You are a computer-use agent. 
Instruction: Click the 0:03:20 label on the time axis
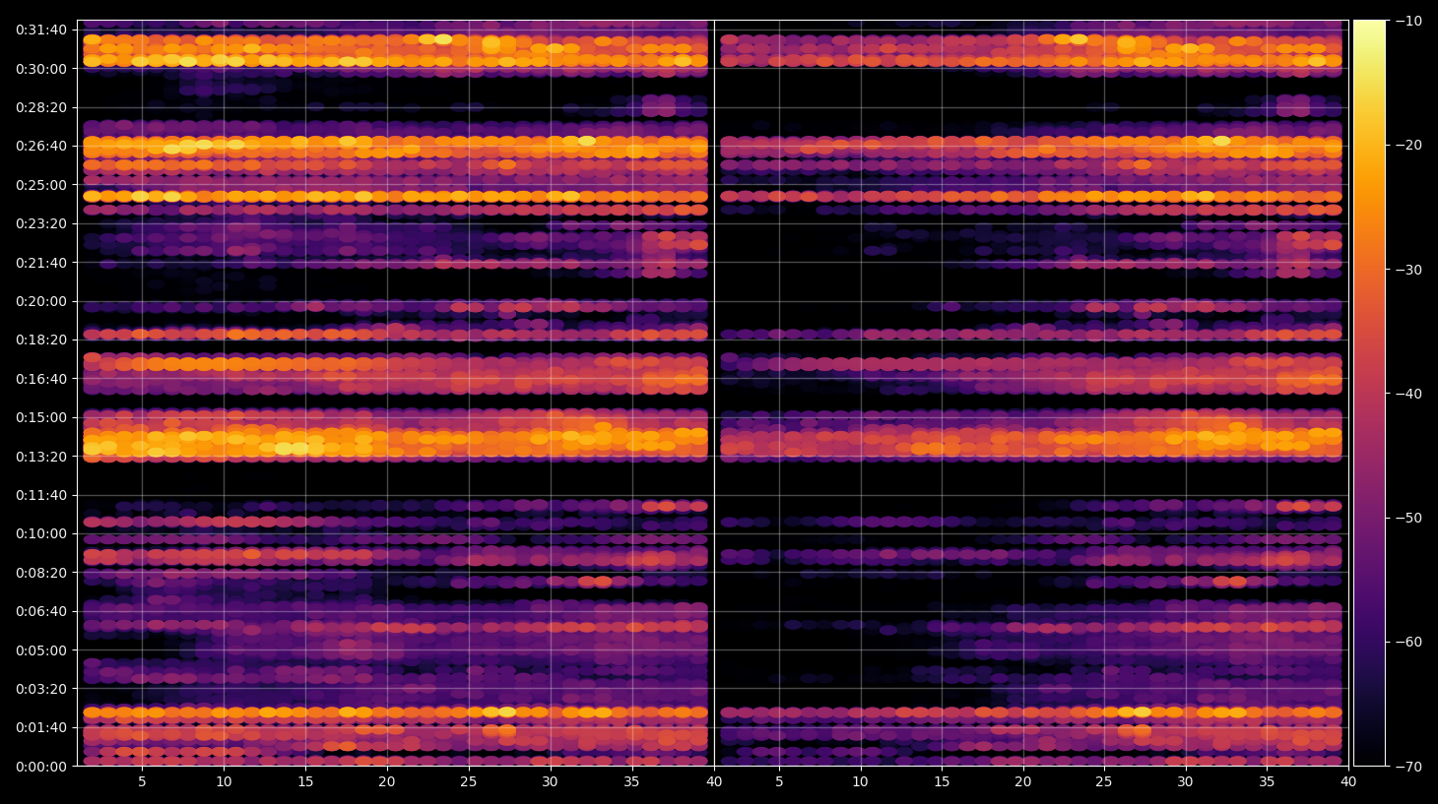(x=41, y=689)
